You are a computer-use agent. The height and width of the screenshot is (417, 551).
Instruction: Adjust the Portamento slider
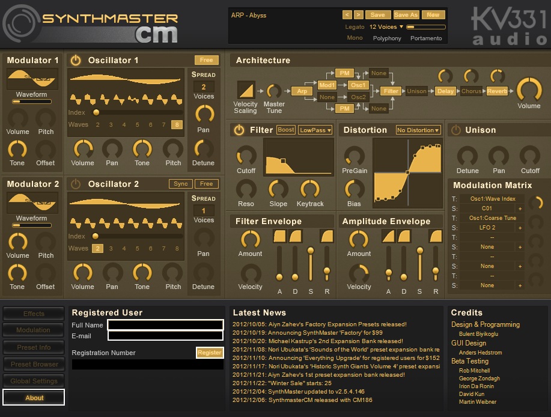tap(426, 26)
